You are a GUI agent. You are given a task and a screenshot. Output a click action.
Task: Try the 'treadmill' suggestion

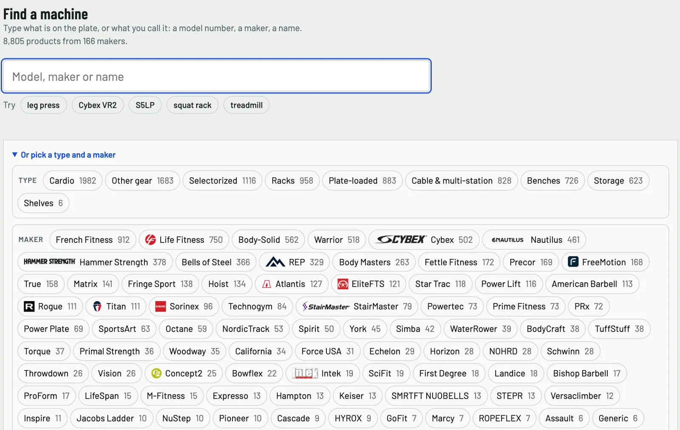[246, 105]
